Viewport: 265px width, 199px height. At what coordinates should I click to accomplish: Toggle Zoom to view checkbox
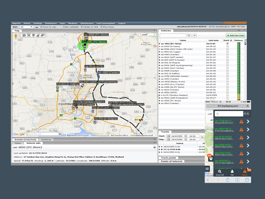tap(41, 27)
